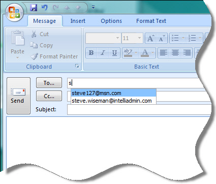The height and width of the screenshot is (184, 216).
Task: Apply font color
Action: 145,53
